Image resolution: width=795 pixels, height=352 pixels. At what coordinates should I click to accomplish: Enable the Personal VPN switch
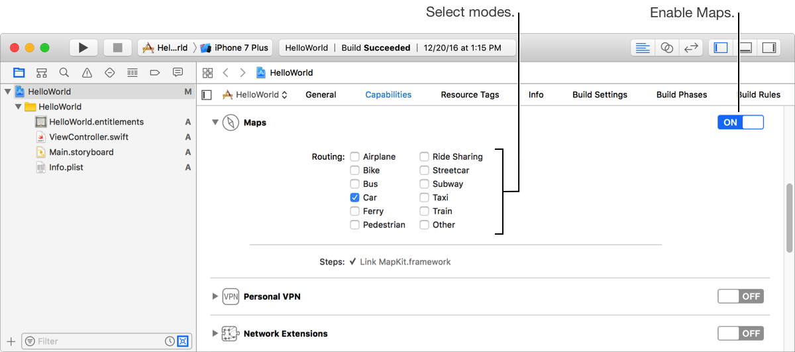[740, 296]
